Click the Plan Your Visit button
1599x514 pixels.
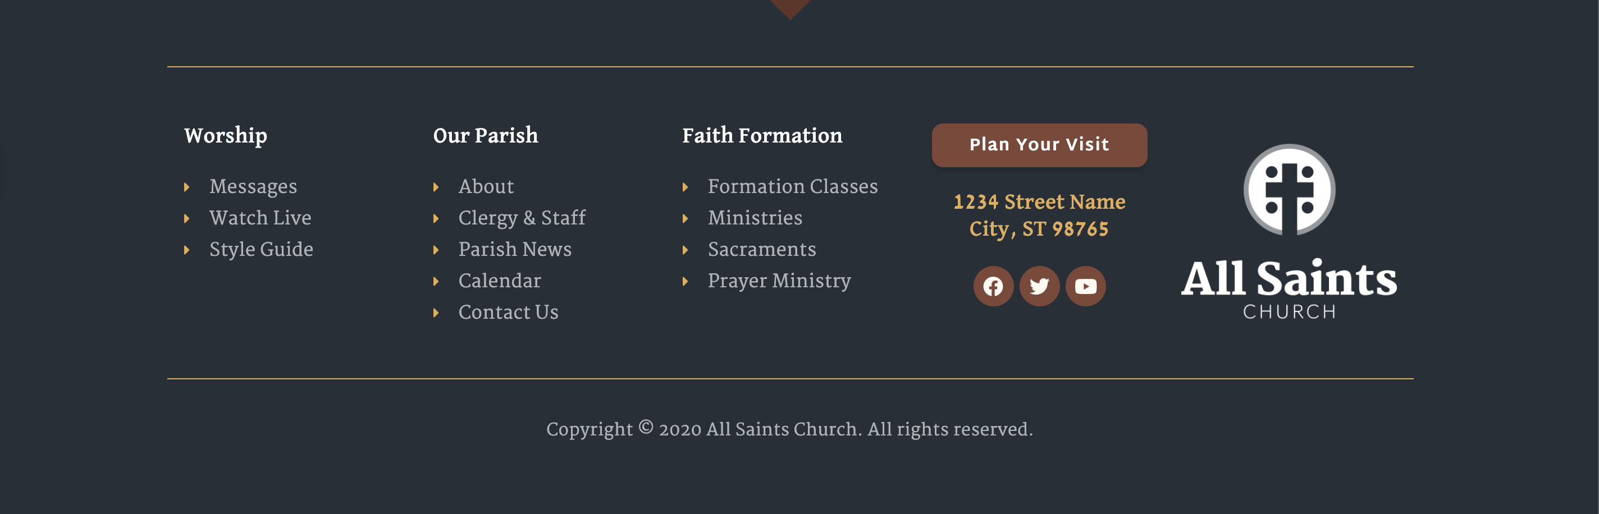tap(1039, 145)
